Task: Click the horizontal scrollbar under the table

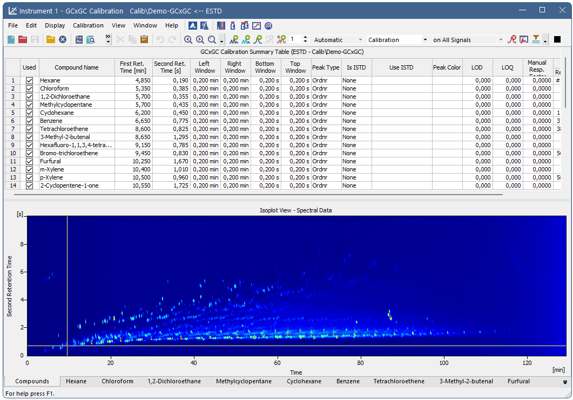Action: click(x=258, y=195)
